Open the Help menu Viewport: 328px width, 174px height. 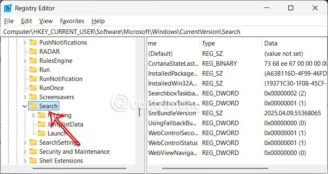point(98,21)
